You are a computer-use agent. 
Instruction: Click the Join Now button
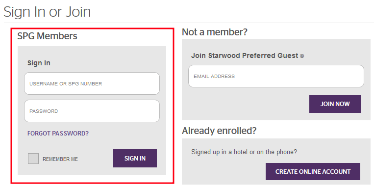[335, 104]
